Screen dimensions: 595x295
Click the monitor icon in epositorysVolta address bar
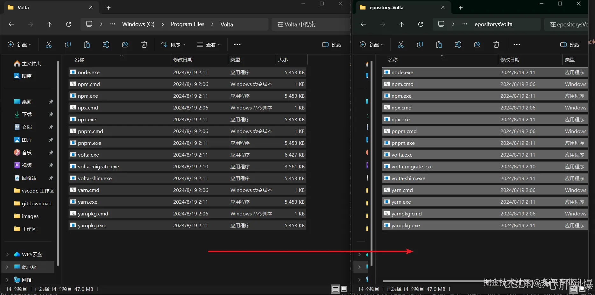tap(441, 24)
